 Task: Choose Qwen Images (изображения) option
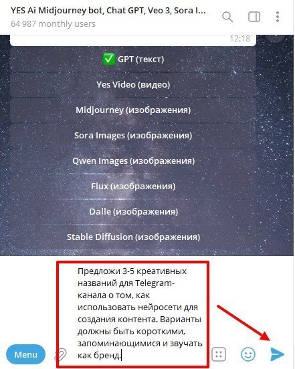(133, 161)
